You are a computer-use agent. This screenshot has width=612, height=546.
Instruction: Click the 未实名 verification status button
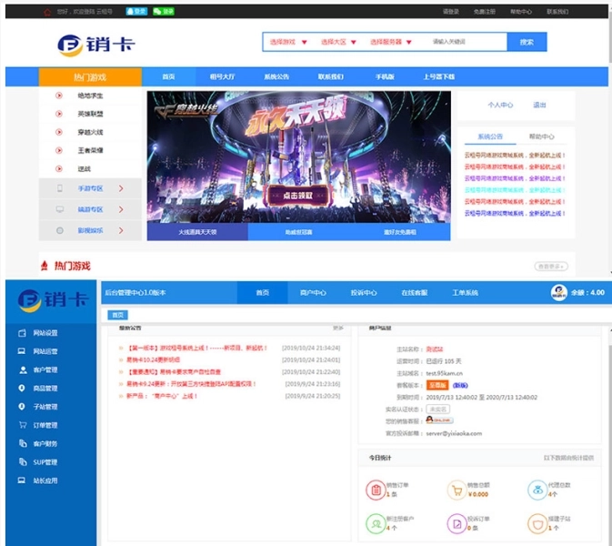coord(438,409)
